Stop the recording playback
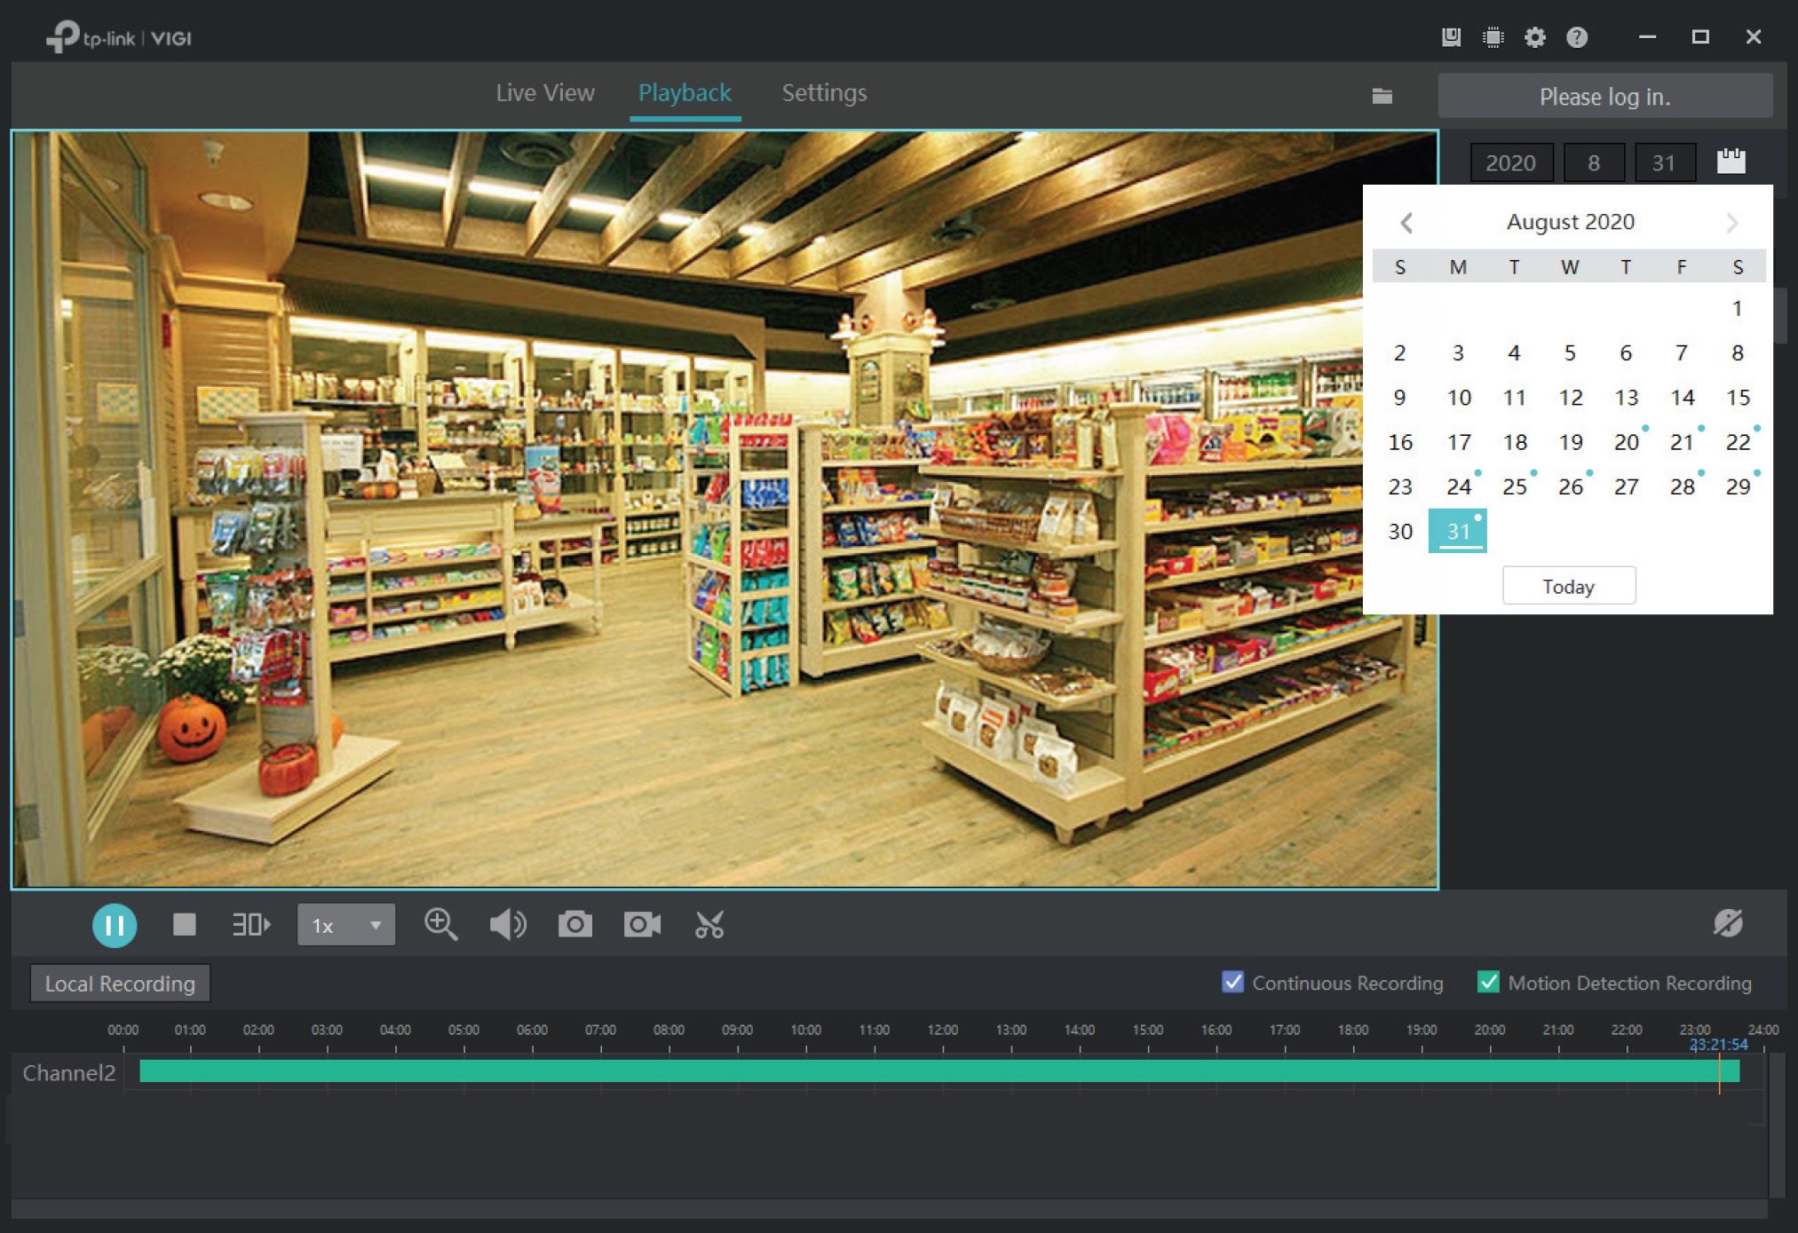This screenshot has width=1798, height=1233. 184,925
